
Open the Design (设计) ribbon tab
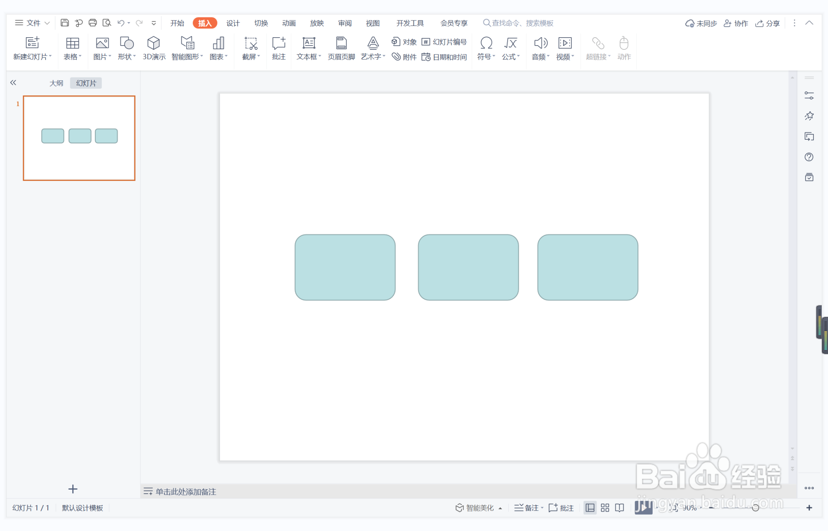coord(233,23)
